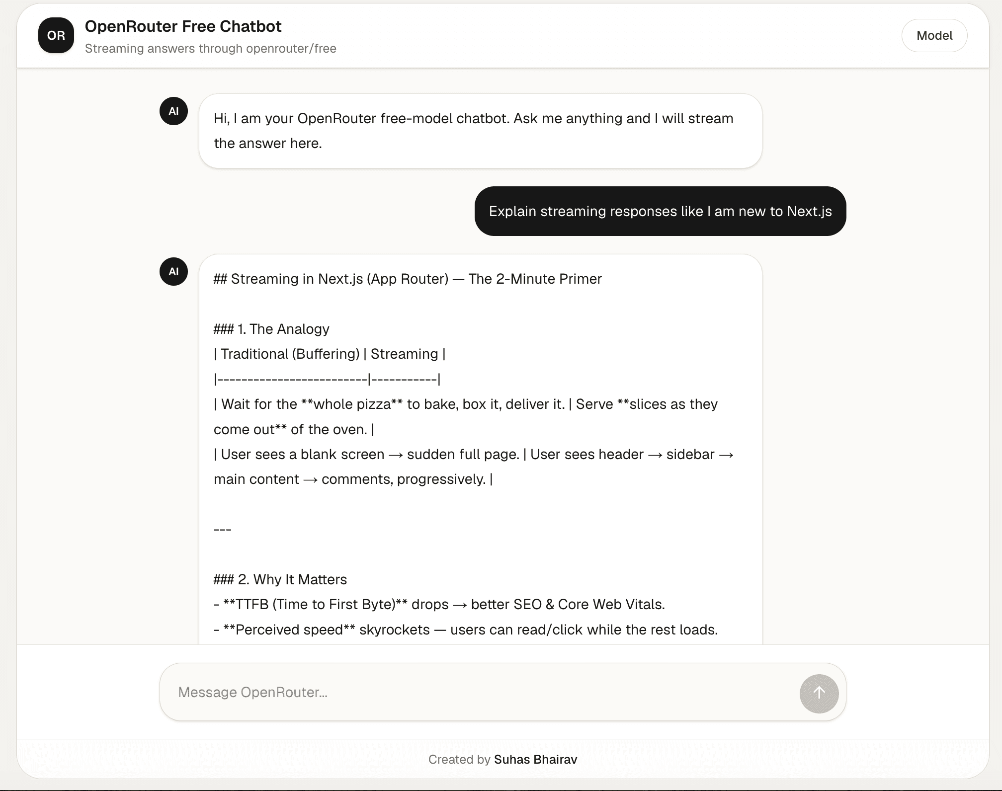Viewport: 1002px width, 791px height.
Task: Click the user message about Next.js streaming
Action: point(660,211)
